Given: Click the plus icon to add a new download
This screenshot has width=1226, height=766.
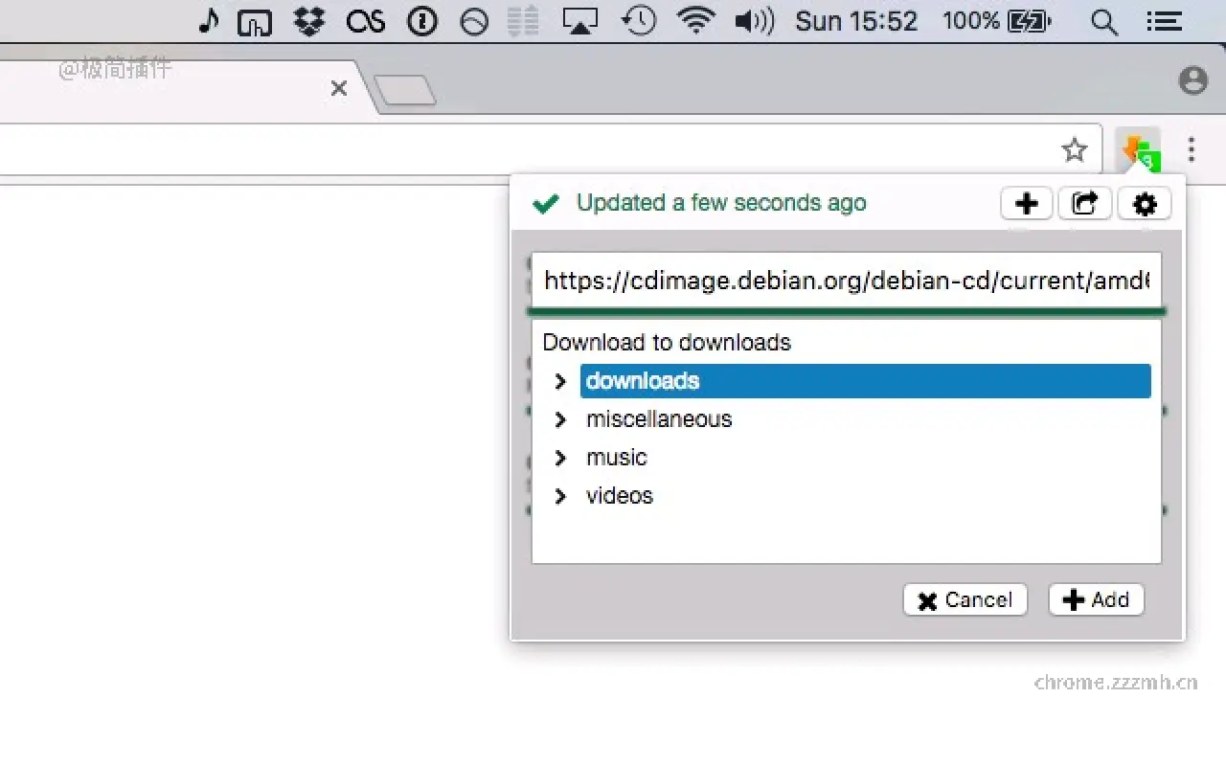Looking at the screenshot, I should (1026, 203).
